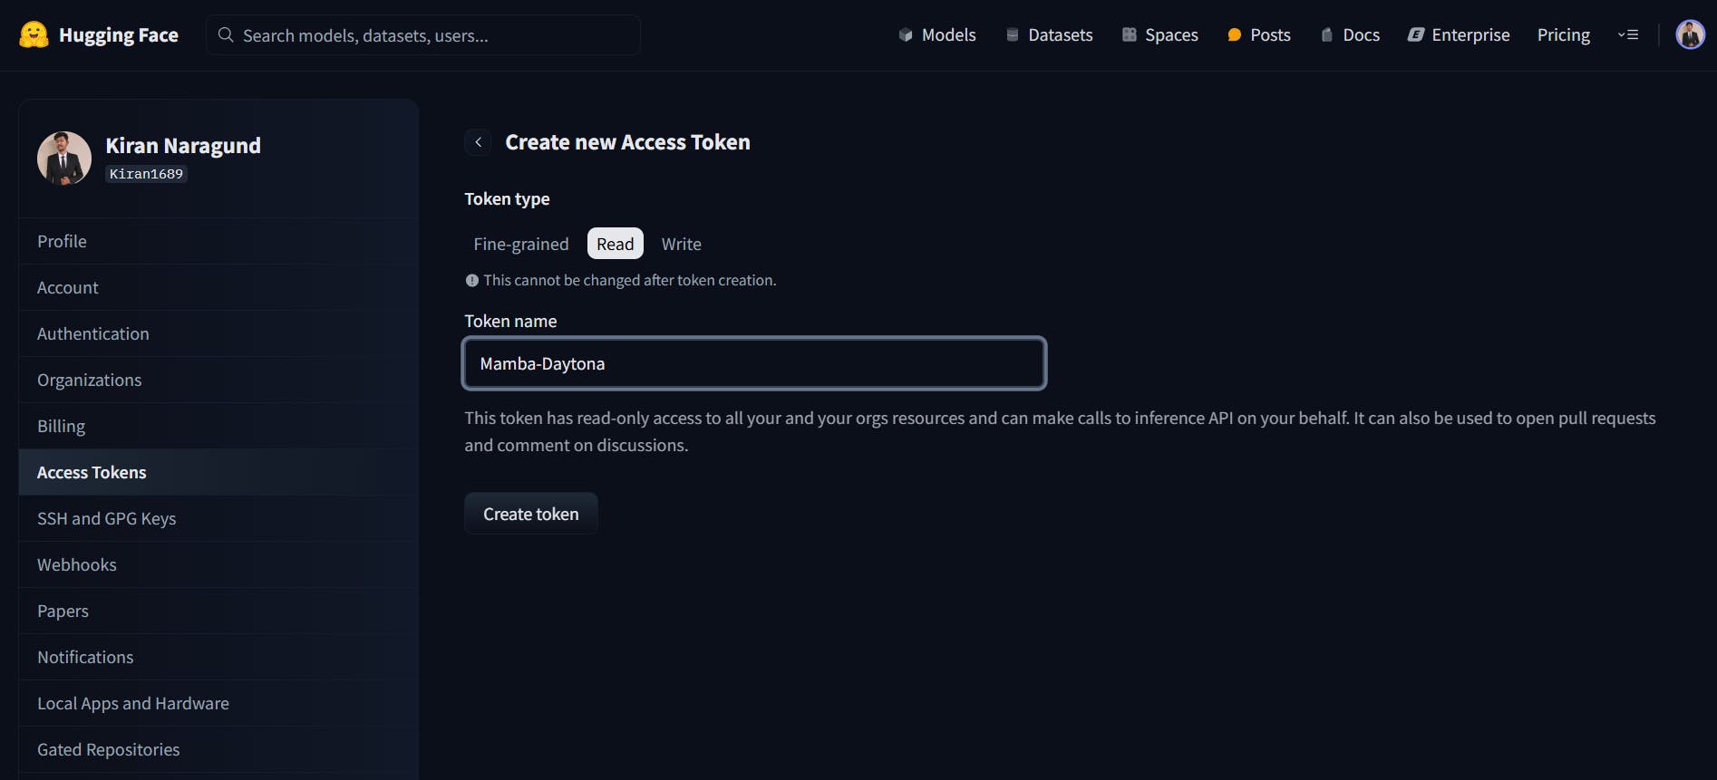Viewport: 1717px width, 780px height.
Task: Open Billing settings
Action: [x=218, y=426]
